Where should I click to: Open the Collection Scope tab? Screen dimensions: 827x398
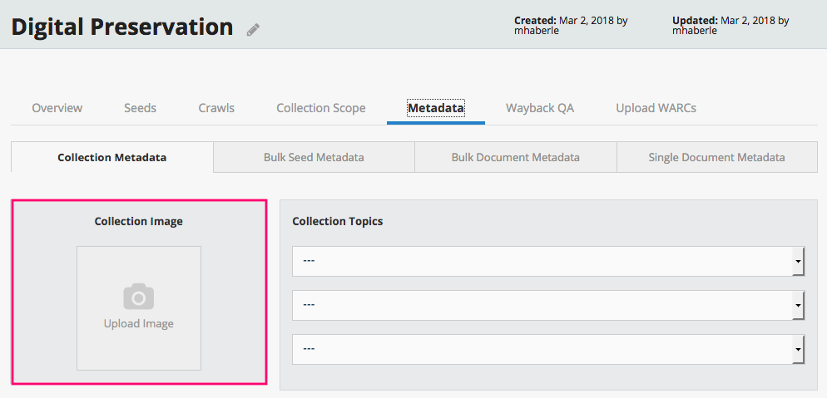(x=320, y=108)
